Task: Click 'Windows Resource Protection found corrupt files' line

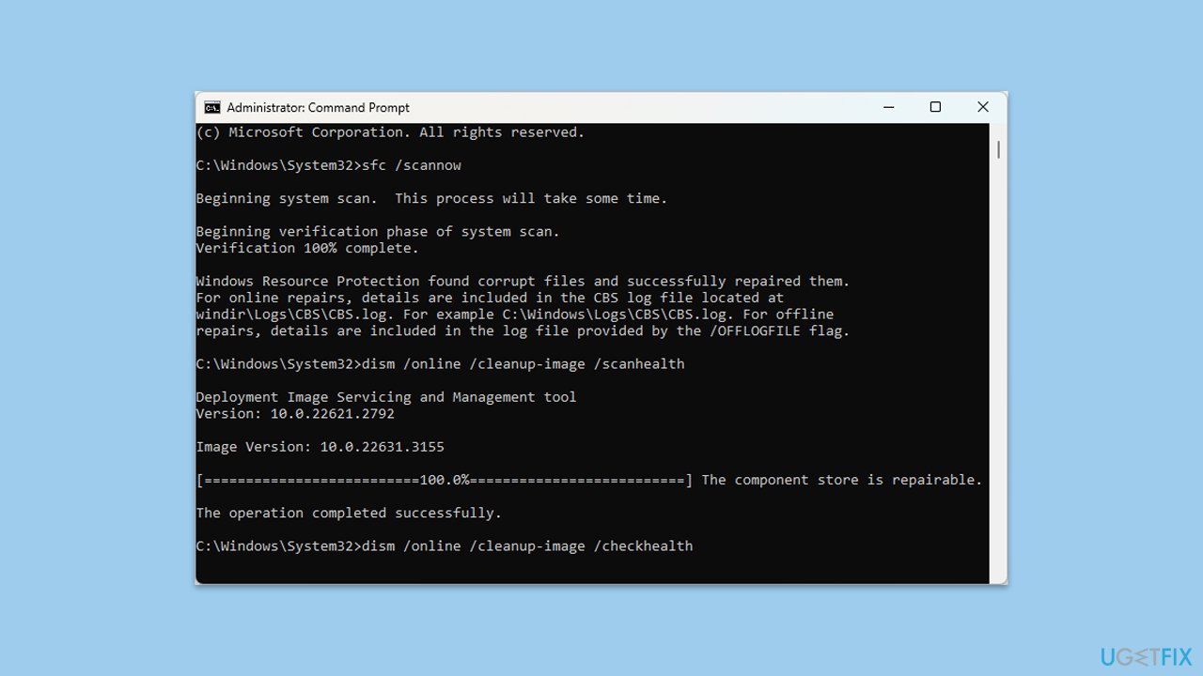Action: point(523,281)
